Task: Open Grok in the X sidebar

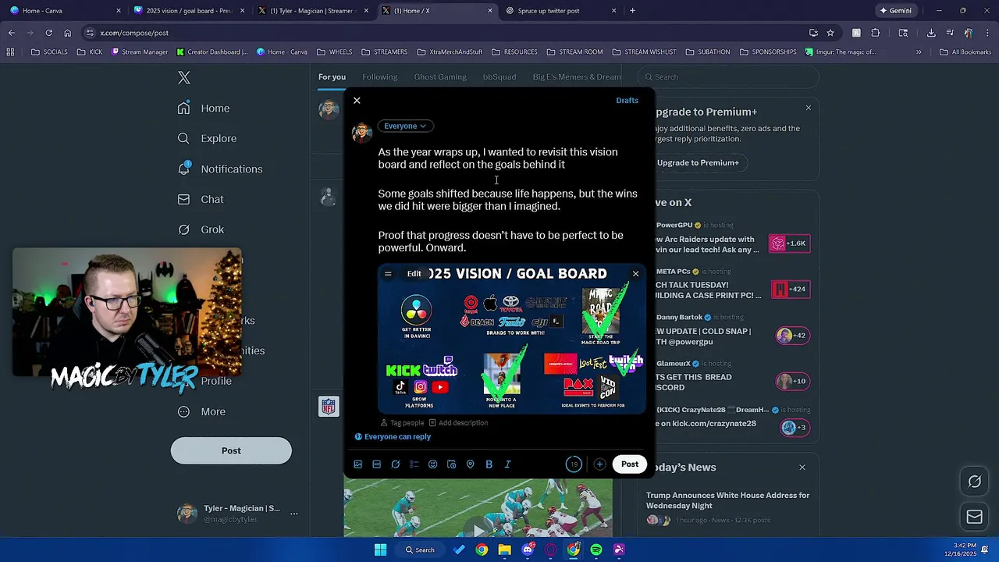Action: pyautogui.click(x=201, y=230)
